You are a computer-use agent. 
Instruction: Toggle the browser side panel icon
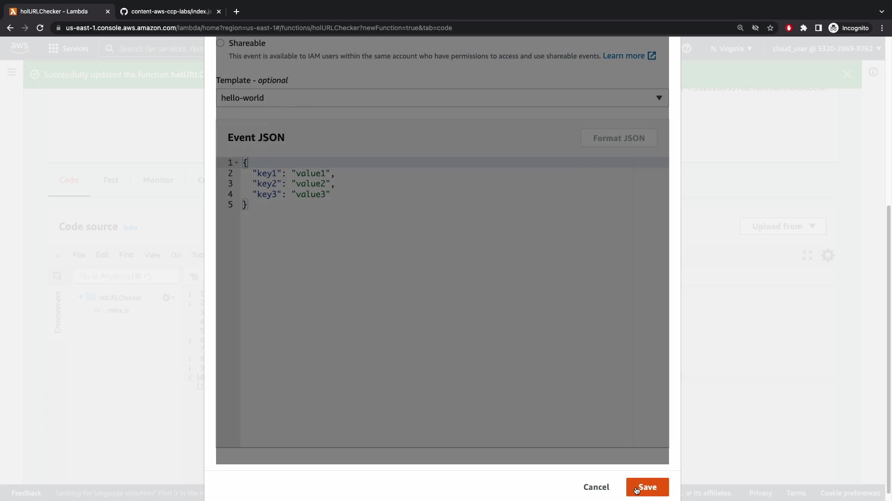point(819,28)
